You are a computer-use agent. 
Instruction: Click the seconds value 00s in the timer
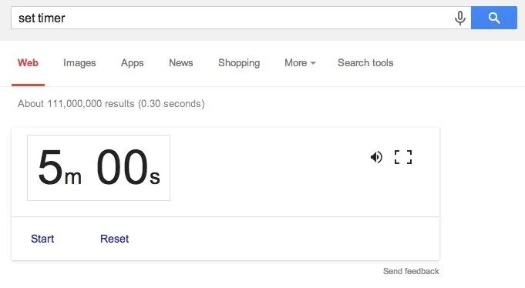click(x=128, y=168)
